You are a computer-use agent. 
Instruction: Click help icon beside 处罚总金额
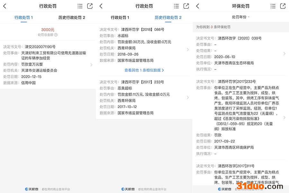coord(56,35)
